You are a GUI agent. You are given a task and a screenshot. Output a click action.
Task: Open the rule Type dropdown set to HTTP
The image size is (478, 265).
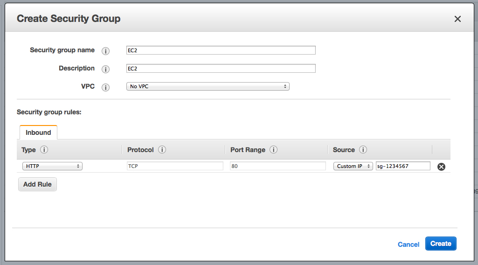[52, 166]
